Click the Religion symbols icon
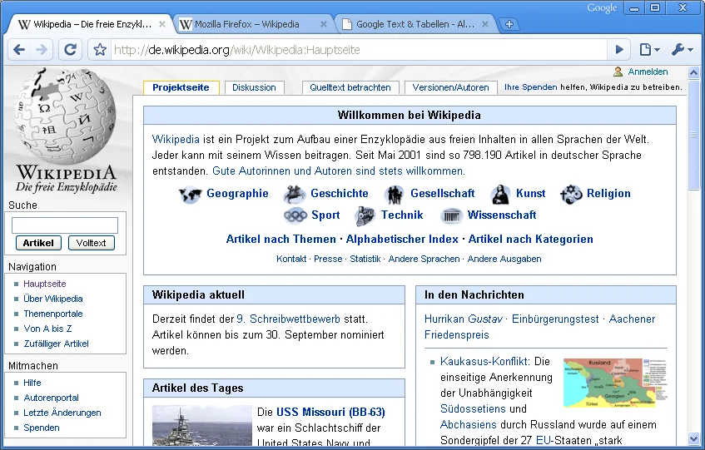The image size is (705, 450). coord(571,195)
